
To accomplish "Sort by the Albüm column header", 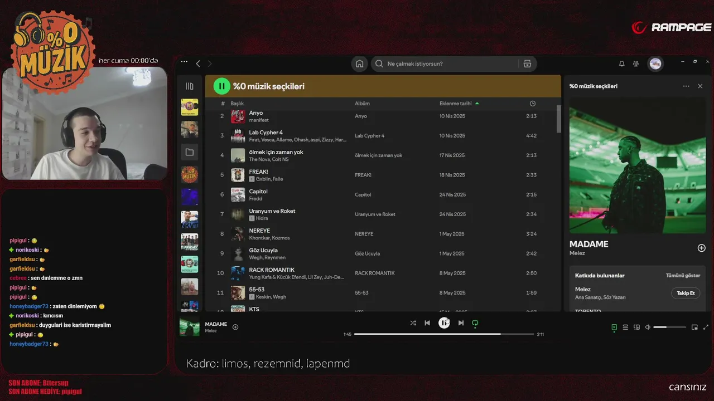I will 362,104.
